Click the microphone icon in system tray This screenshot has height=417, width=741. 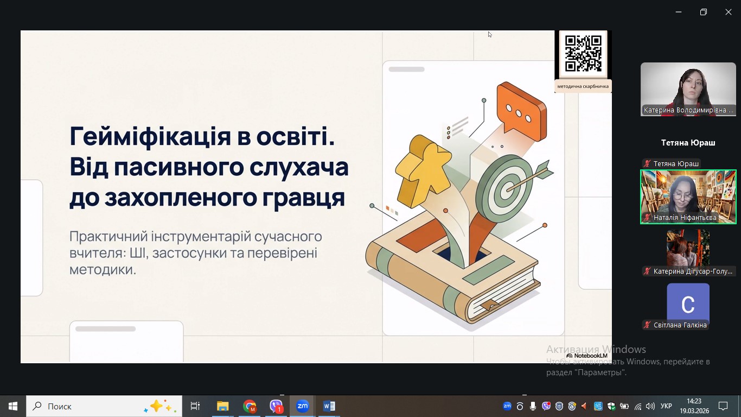[533, 406]
